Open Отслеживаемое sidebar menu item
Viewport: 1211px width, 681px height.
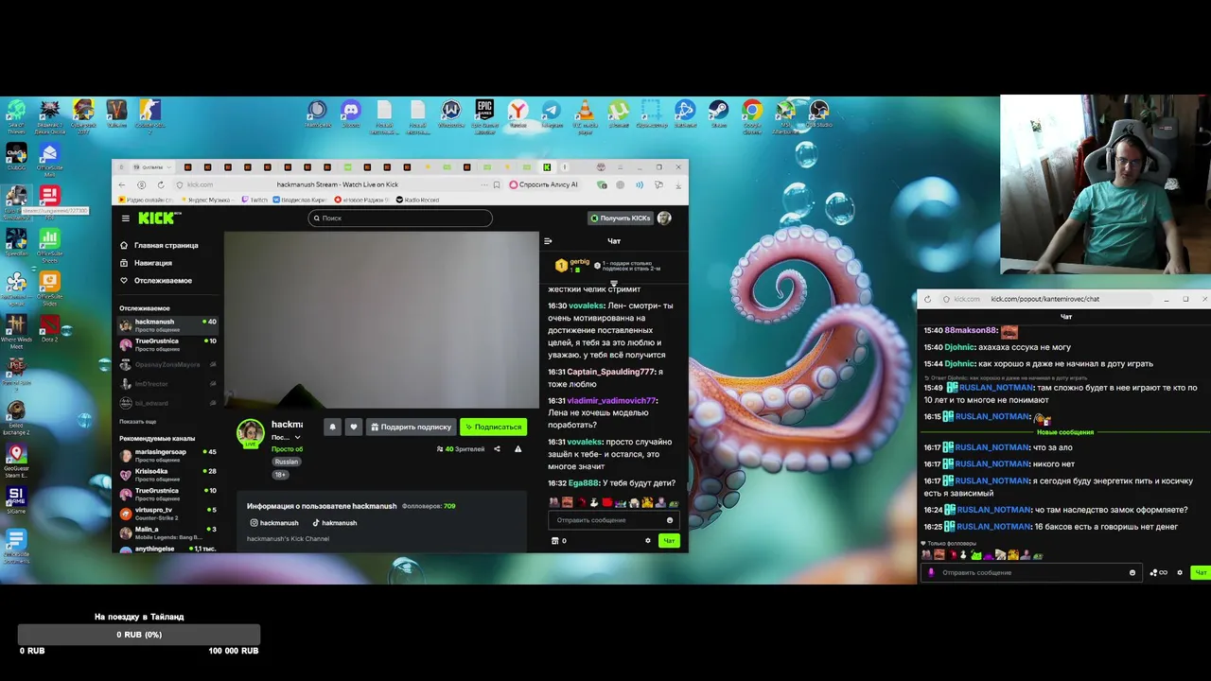(155, 280)
